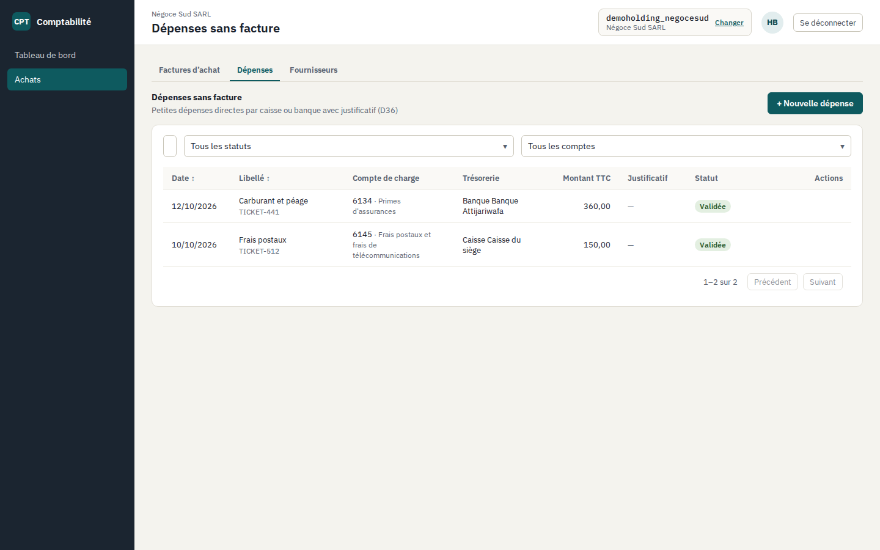880x550 pixels.
Task: Click ticket reference TICKET-512
Action: coord(259,251)
